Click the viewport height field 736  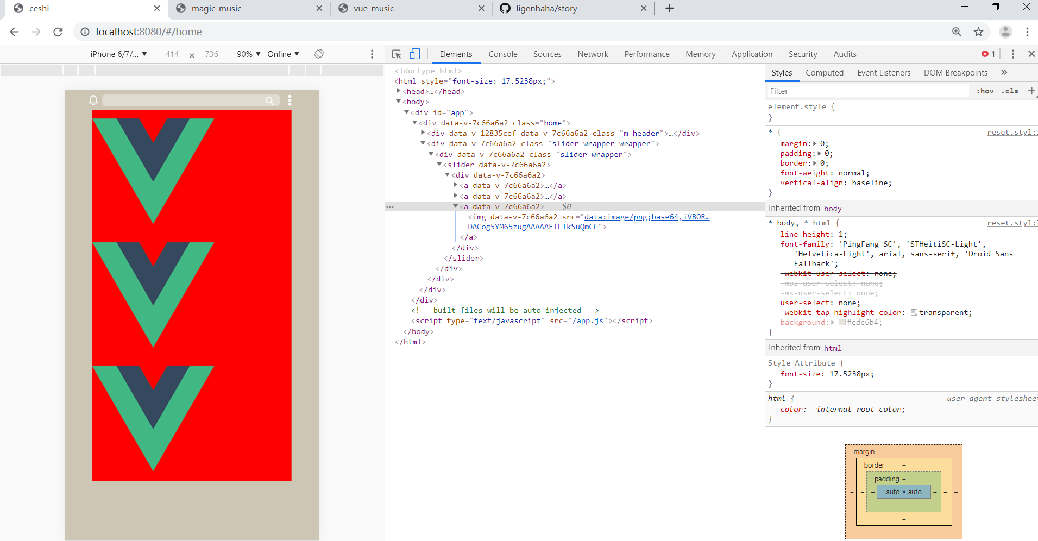(212, 54)
